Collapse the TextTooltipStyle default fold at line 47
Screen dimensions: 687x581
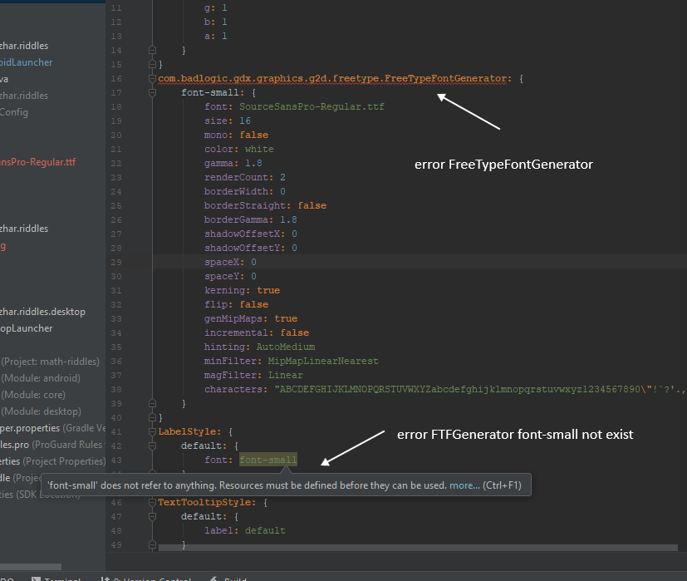tap(153, 516)
